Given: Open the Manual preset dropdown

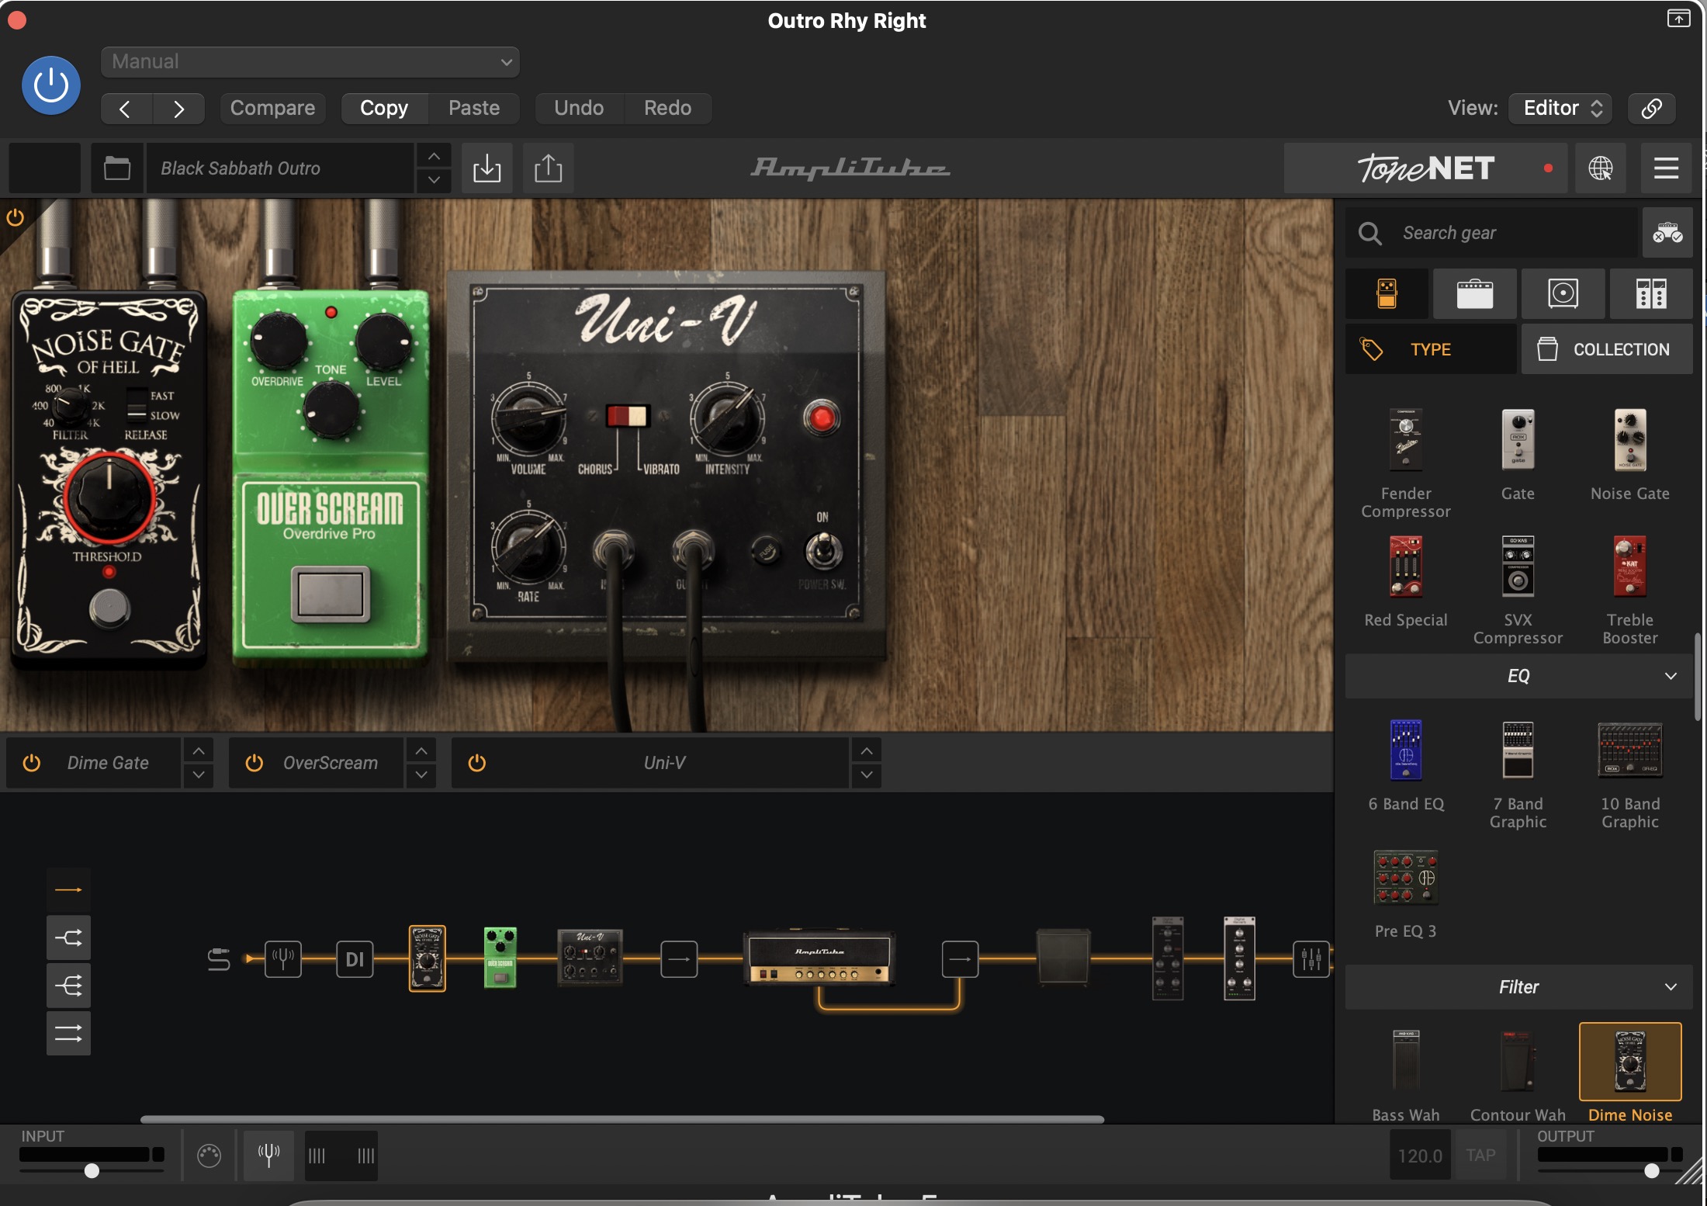Looking at the screenshot, I should (x=310, y=61).
